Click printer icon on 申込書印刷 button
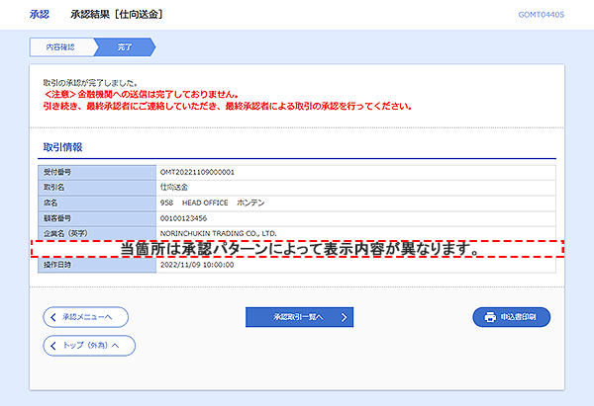 pyautogui.click(x=490, y=317)
